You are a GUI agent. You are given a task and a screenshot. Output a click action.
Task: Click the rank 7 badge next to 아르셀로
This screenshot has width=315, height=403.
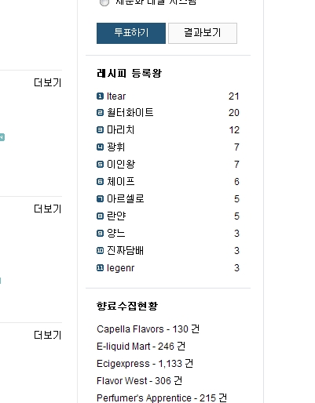pos(100,199)
